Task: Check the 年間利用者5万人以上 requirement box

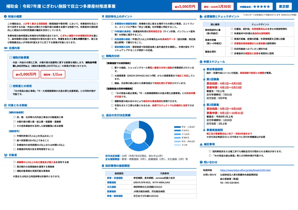Action: 15,136
